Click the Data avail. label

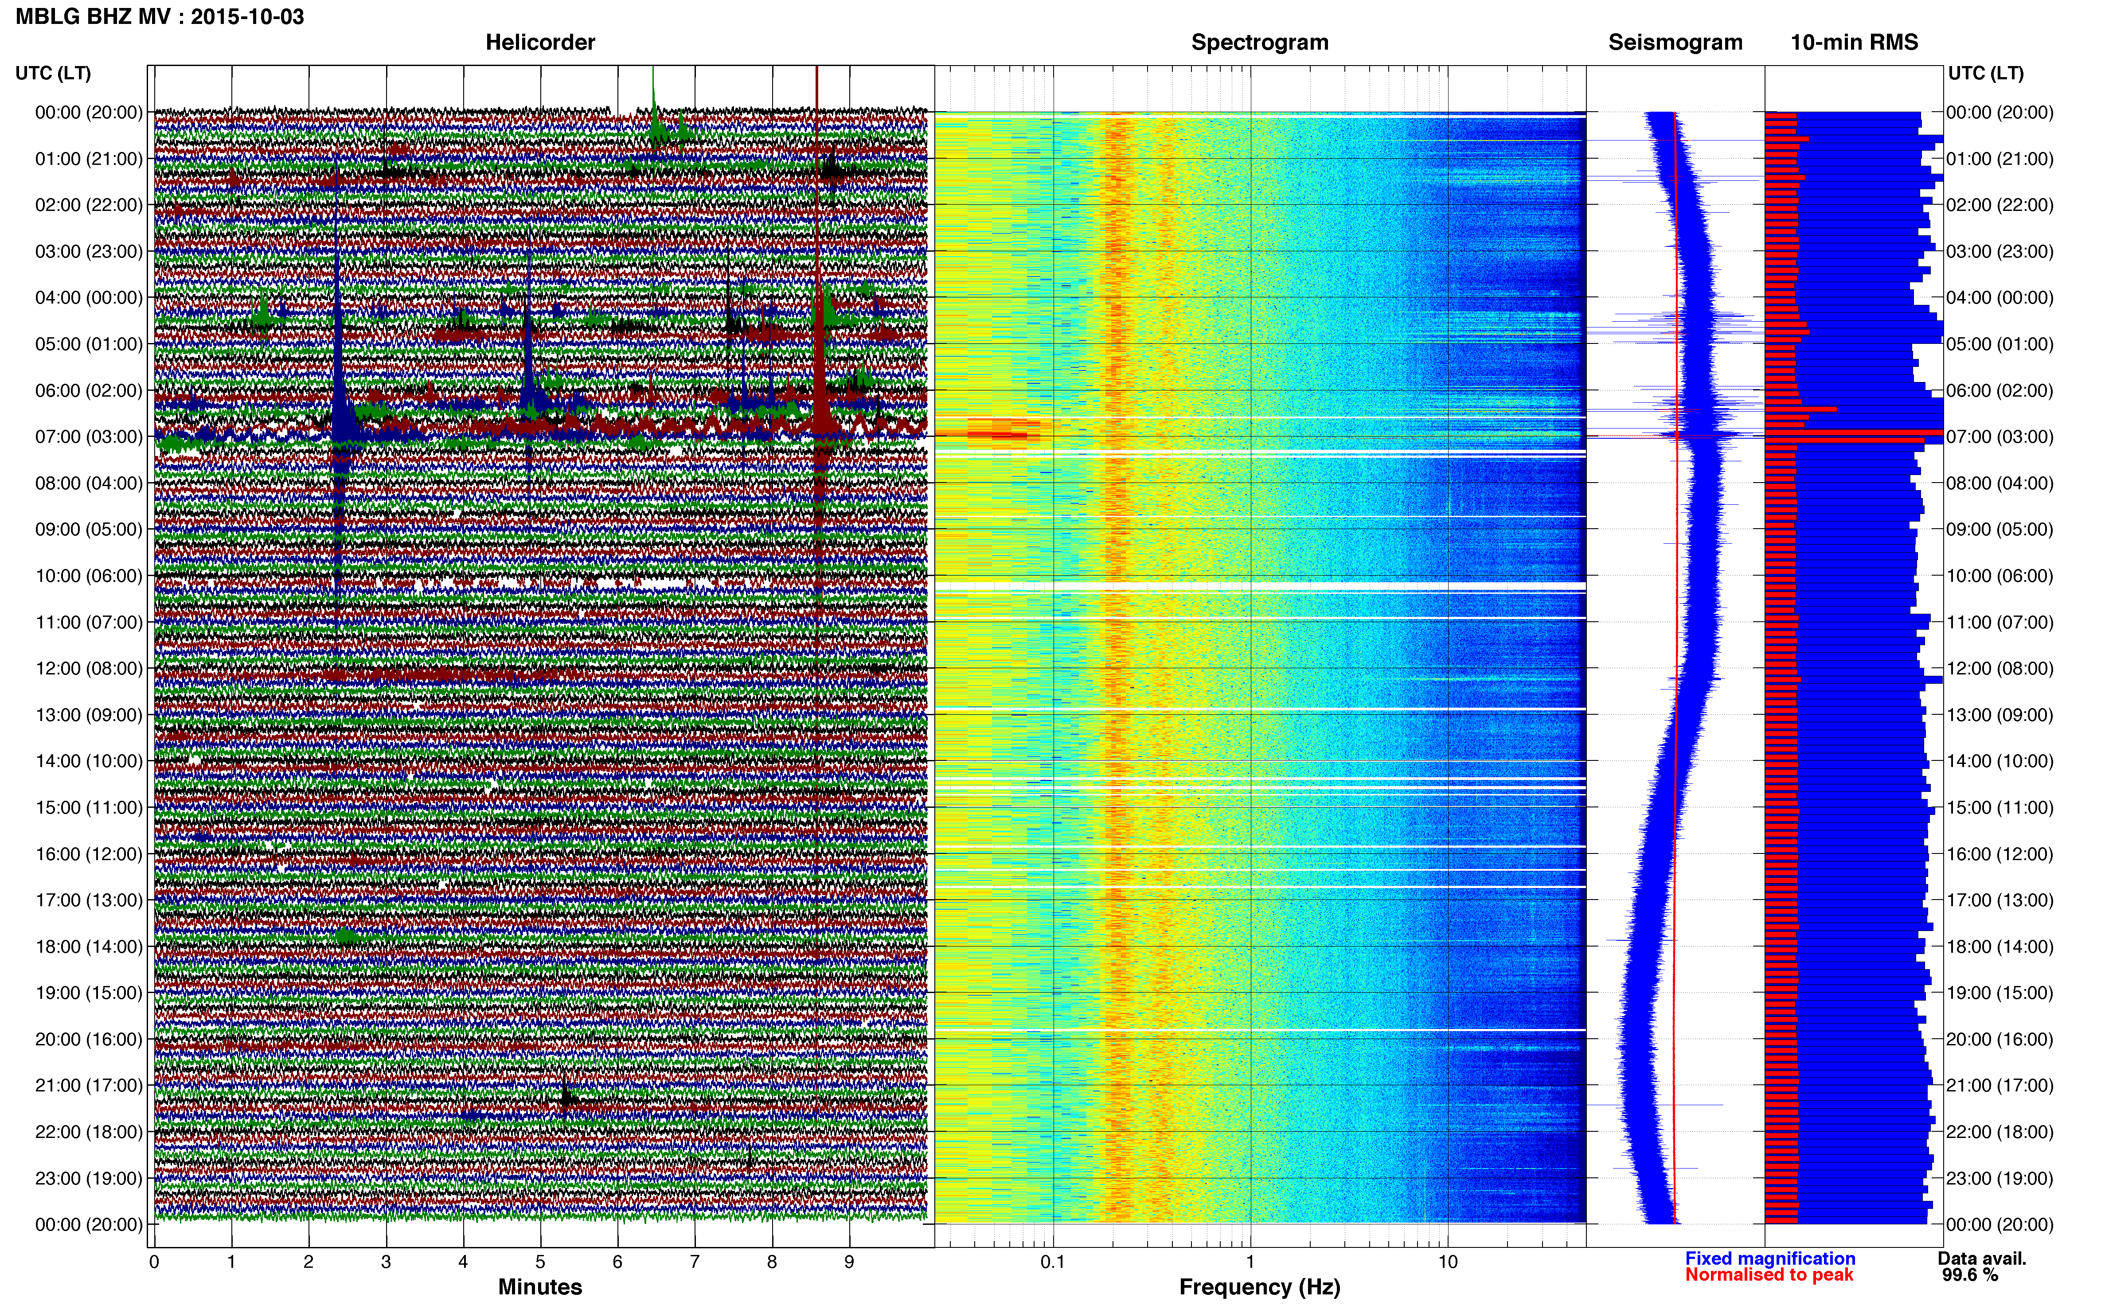[1981, 1258]
